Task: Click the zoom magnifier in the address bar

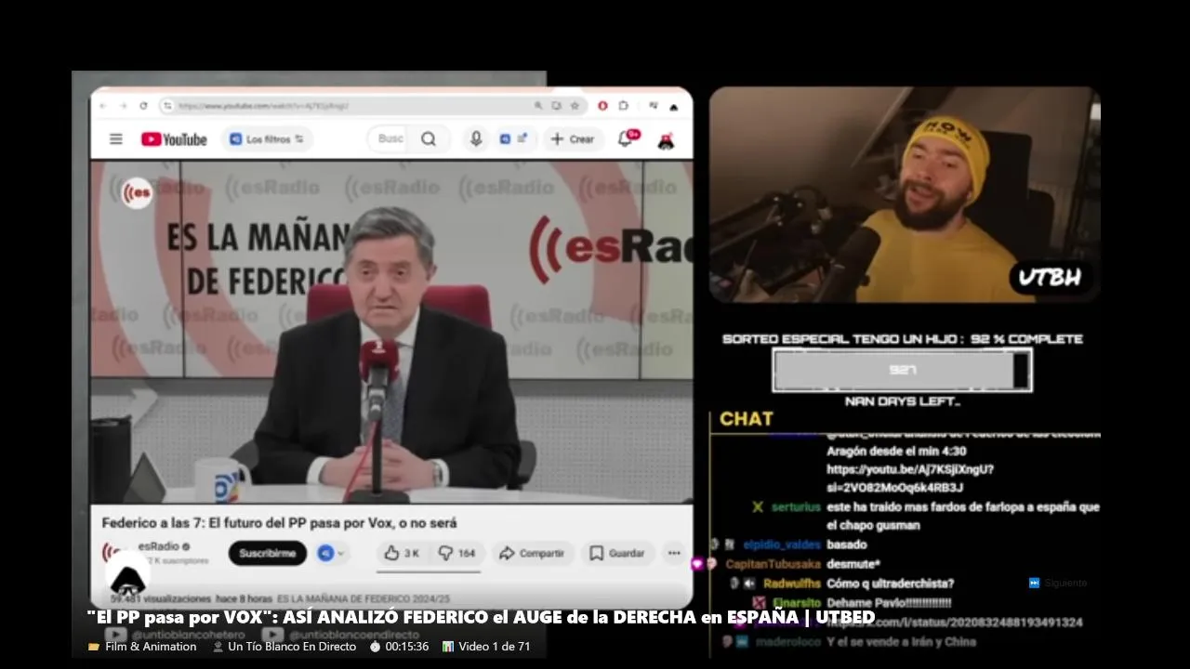Action: tap(538, 106)
